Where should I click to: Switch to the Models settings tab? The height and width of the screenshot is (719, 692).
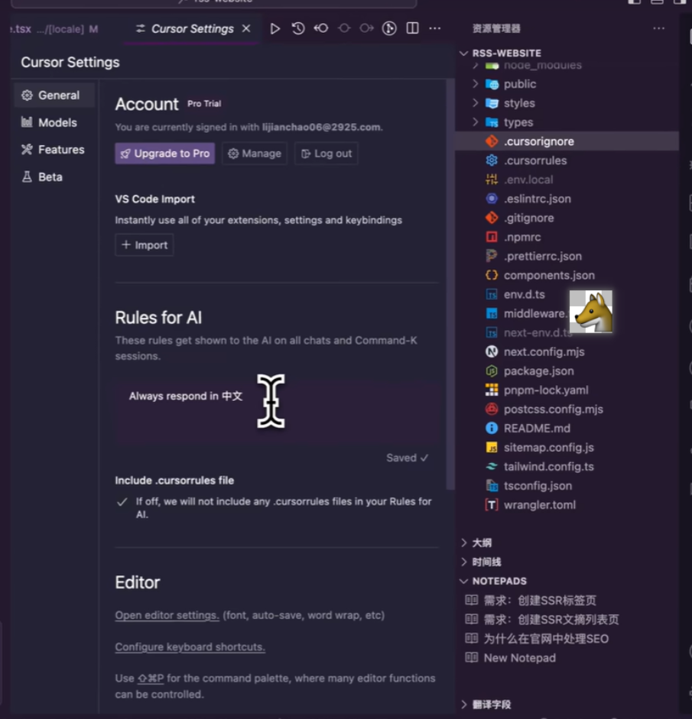pyautogui.click(x=57, y=122)
